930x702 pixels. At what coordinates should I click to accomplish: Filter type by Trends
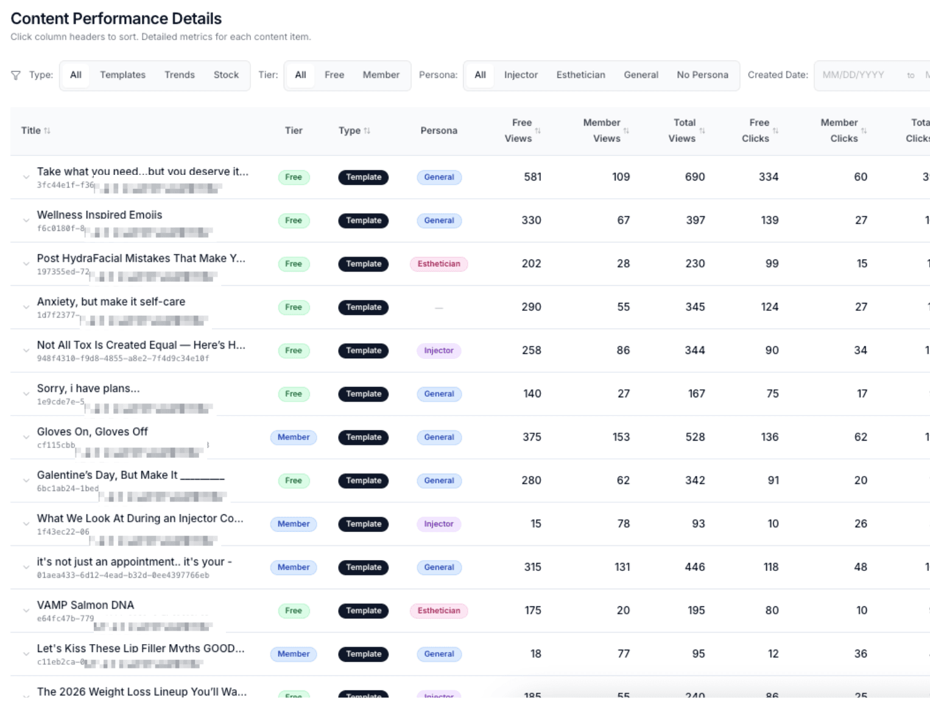(180, 75)
